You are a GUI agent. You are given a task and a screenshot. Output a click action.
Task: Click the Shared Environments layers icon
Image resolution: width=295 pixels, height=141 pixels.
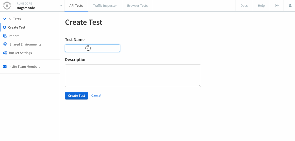[5, 44]
